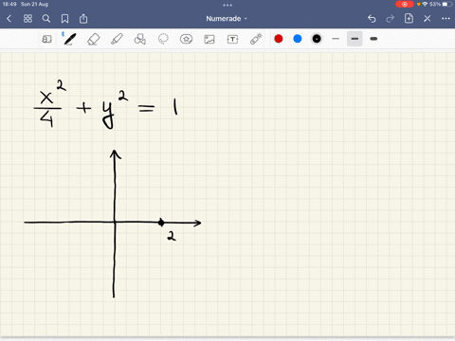The width and height of the screenshot is (455, 341).
Task: Tap the three dots multitasking control
Action: 227,5
